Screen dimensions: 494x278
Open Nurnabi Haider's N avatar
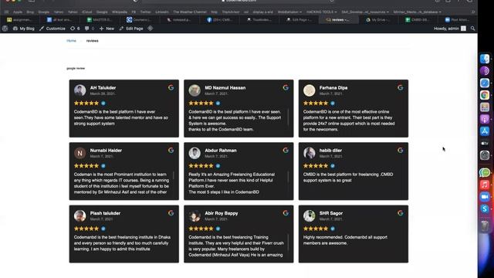pos(80,153)
